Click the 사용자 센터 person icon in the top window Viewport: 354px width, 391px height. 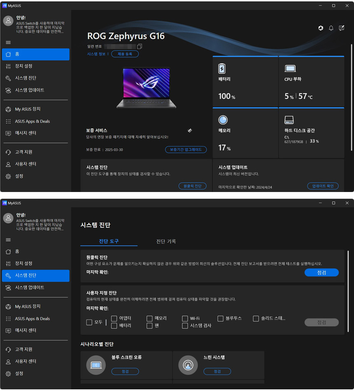(8, 164)
